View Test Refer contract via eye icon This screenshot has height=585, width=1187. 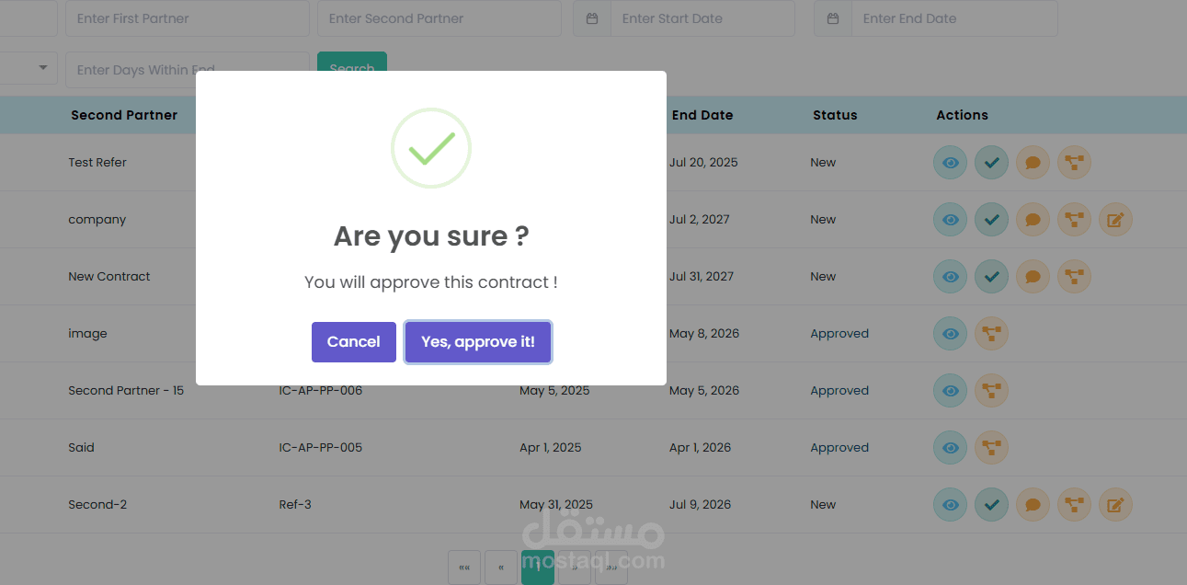coord(950,163)
